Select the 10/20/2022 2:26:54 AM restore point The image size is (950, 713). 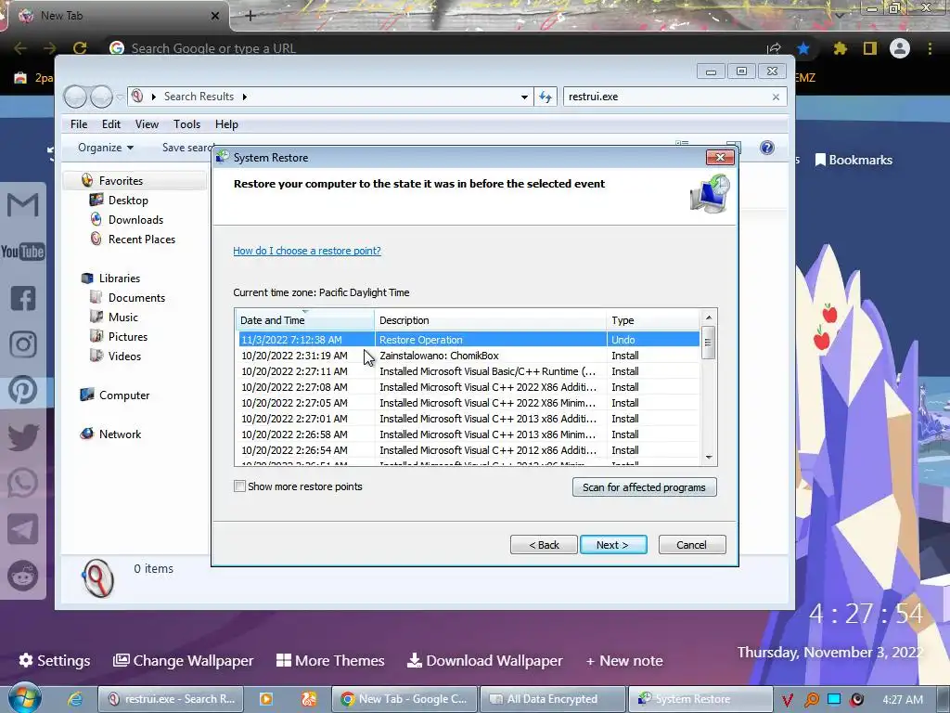[469, 450]
